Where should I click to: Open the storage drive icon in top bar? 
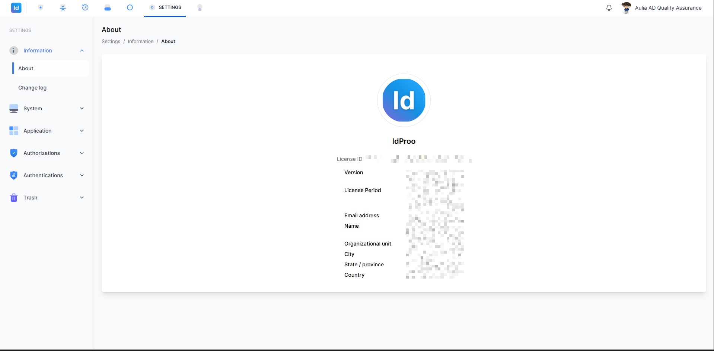(108, 7)
